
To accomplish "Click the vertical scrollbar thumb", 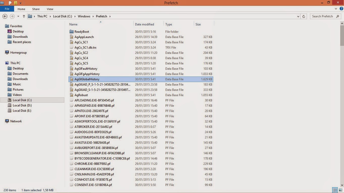I will 342,35.
